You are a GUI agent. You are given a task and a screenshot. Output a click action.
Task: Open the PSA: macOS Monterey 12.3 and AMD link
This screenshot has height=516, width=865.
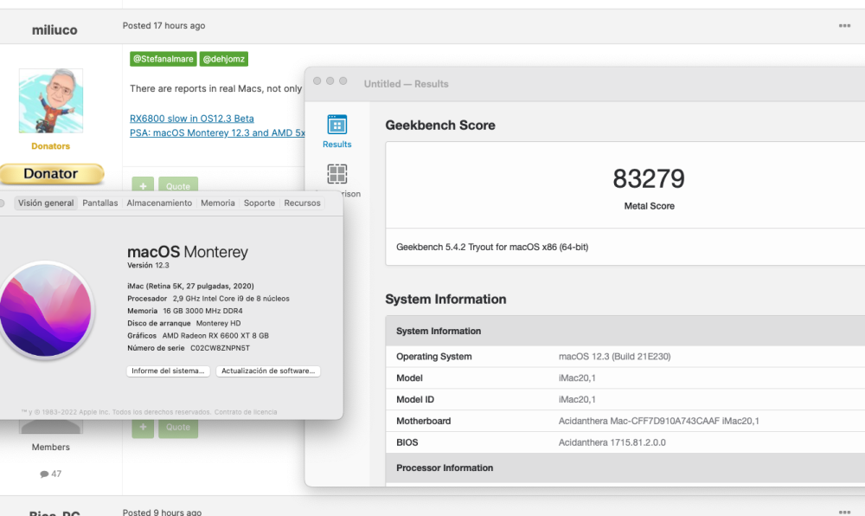217,133
